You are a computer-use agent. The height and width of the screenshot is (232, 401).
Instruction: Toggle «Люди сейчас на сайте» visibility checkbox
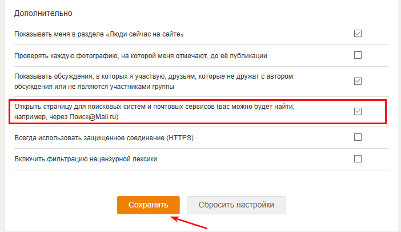pyautogui.click(x=358, y=34)
